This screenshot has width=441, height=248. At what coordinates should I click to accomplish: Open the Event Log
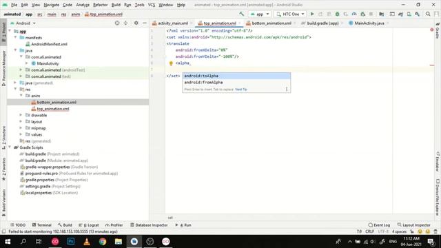(x=379, y=225)
